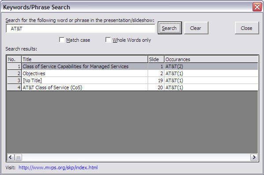264x175 pixels.
Task: Select the Slide column header
Action: (156, 59)
